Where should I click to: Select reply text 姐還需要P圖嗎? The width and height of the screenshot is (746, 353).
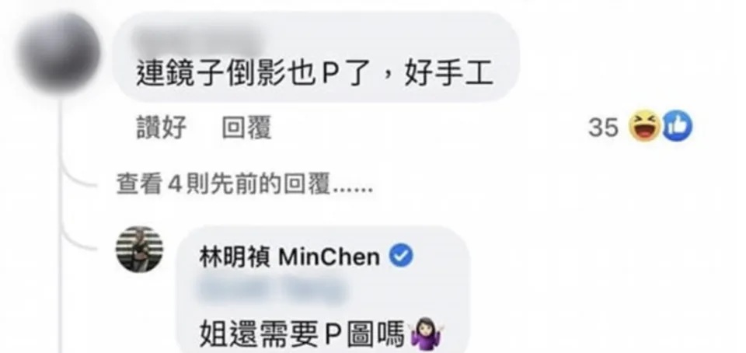(302, 334)
